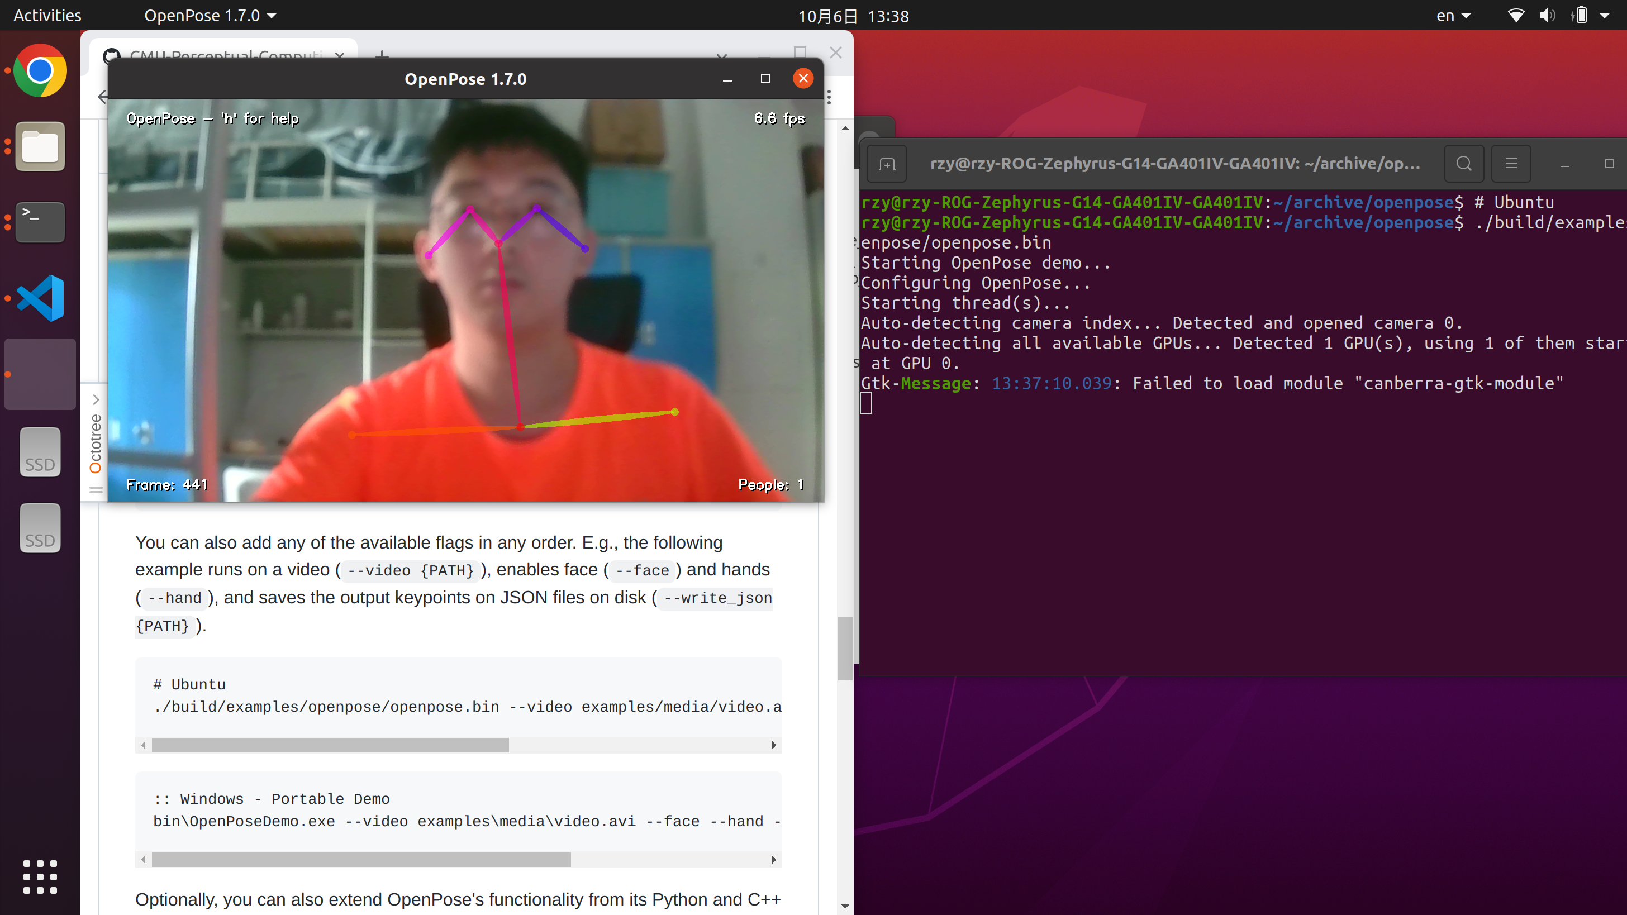Open the OpenPose 1.7.0 app menu
This screenshot has height=915, width=1627.
(210, 15)
